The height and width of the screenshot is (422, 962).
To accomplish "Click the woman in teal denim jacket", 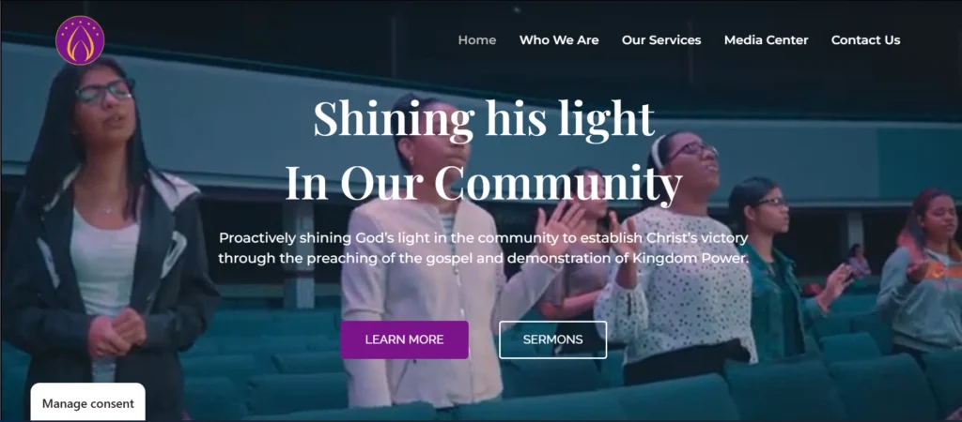I will (x=779, y=269).
